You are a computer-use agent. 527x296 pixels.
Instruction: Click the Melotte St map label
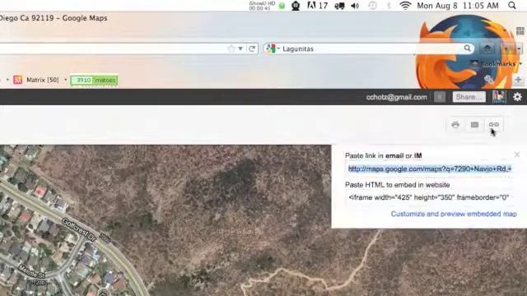[31, 272]
